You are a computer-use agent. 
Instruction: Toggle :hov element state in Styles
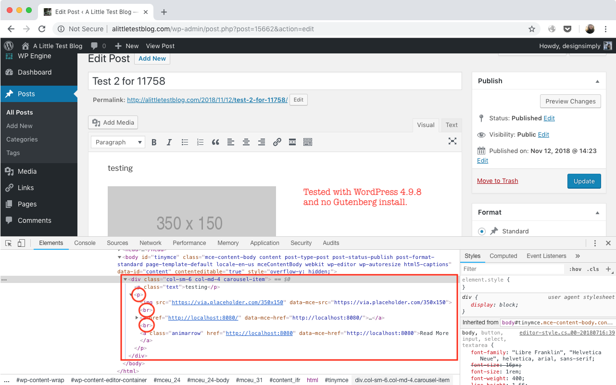coord(575,269)
